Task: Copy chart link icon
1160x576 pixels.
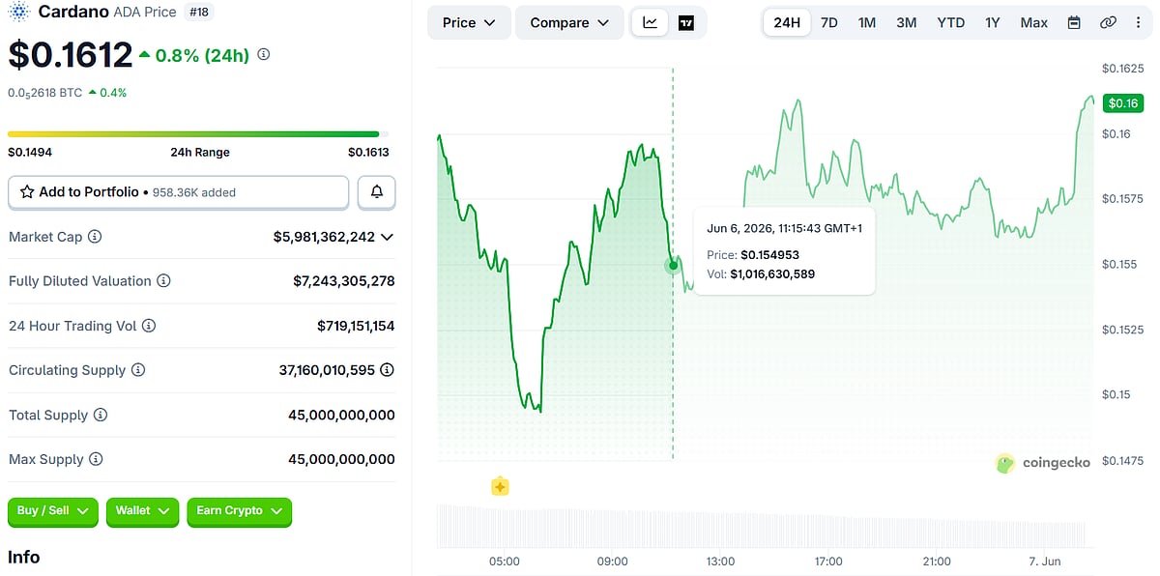Action: 1108,22
